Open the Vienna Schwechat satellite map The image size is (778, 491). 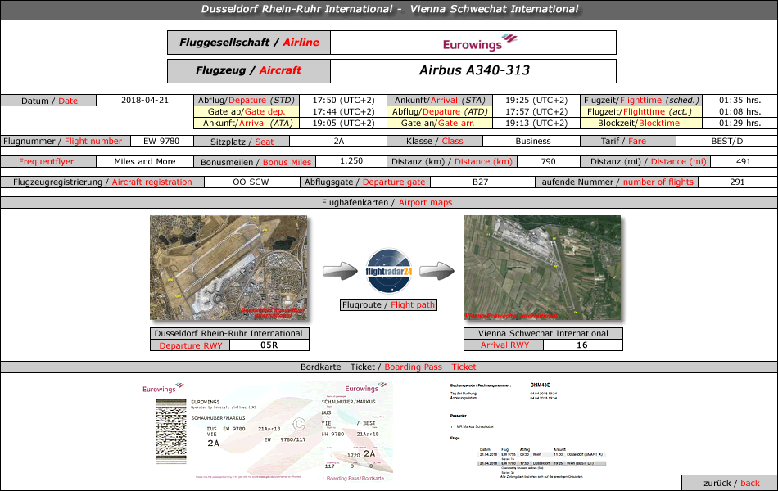542,268
